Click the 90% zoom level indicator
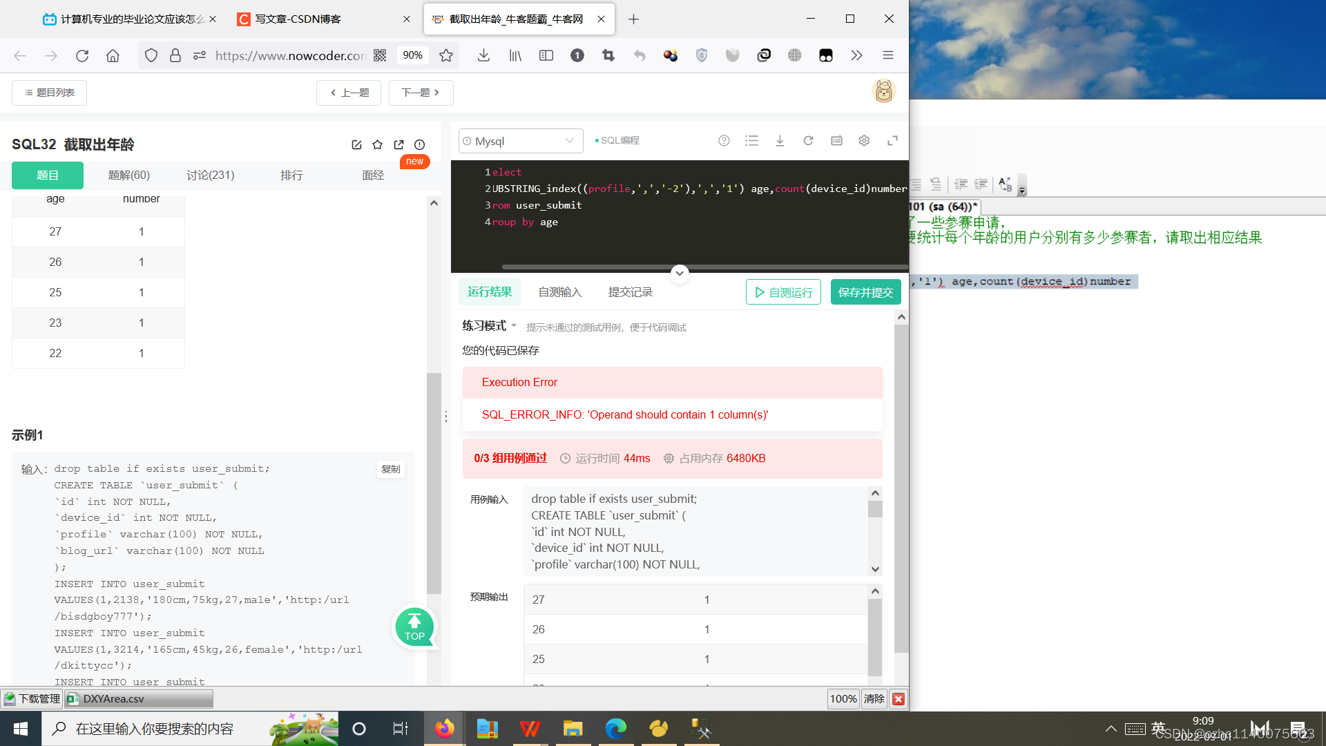This screenshot has height=746, width=1326. (x=412, y=55)
